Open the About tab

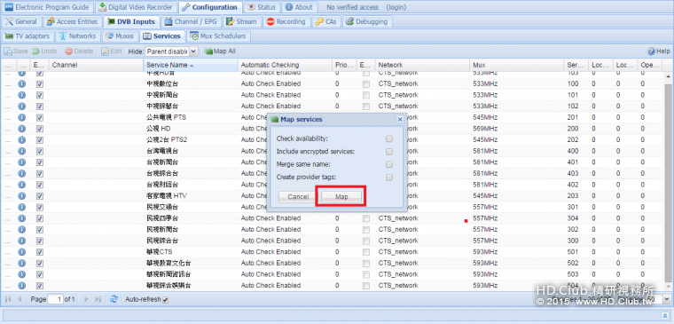[299, 7]
